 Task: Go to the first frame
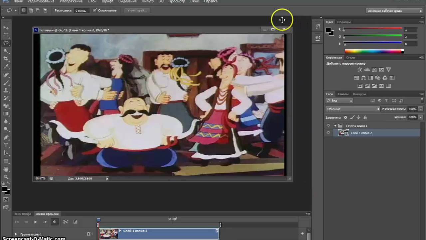tap(17, 222)
